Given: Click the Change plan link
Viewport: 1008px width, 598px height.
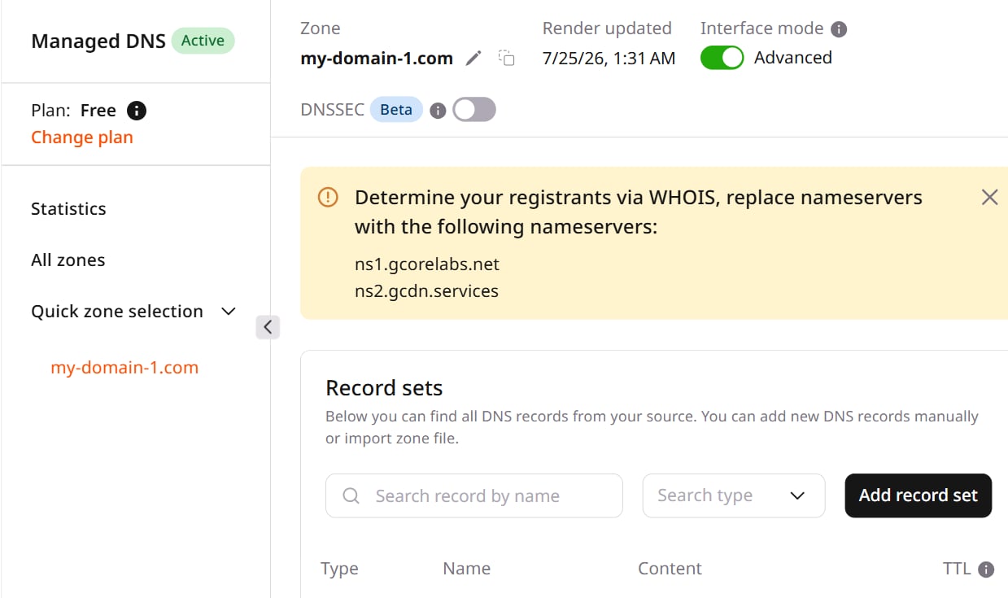Looking at the screenshot, I should click(x=82, y=137).
